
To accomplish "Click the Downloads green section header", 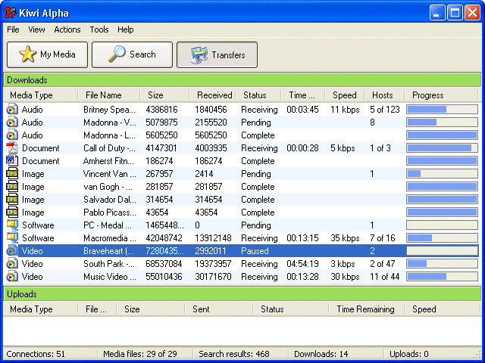I will [242, 80].
